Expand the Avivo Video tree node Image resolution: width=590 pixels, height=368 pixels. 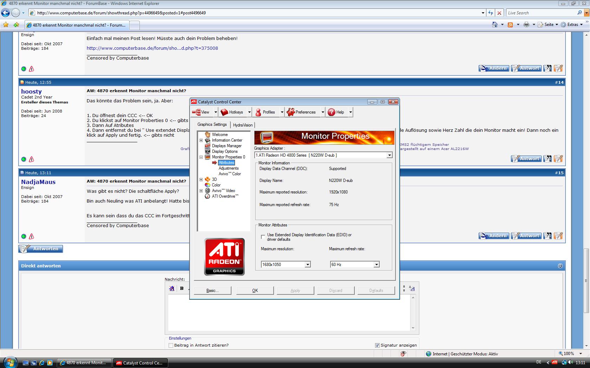[x=201, y=191]
